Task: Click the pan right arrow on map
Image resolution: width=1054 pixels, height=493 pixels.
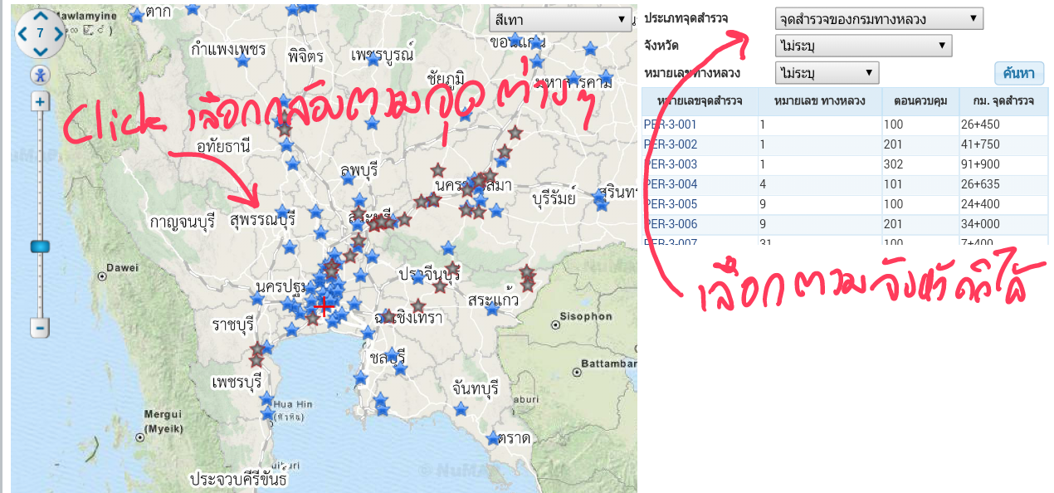Action: coord(58,34)
